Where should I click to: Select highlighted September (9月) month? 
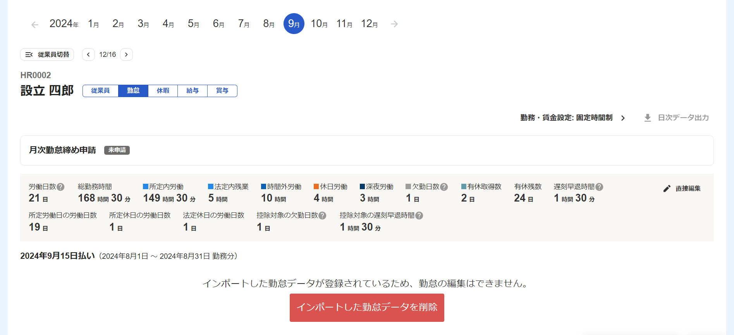(x=294, y=24)
